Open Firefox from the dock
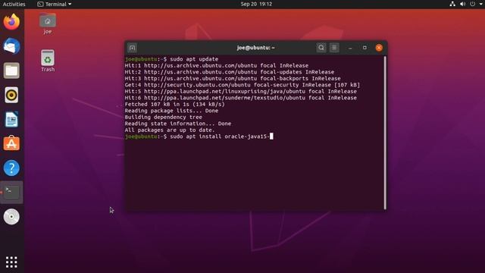This screenshot has height=273, width=485. 11,22
